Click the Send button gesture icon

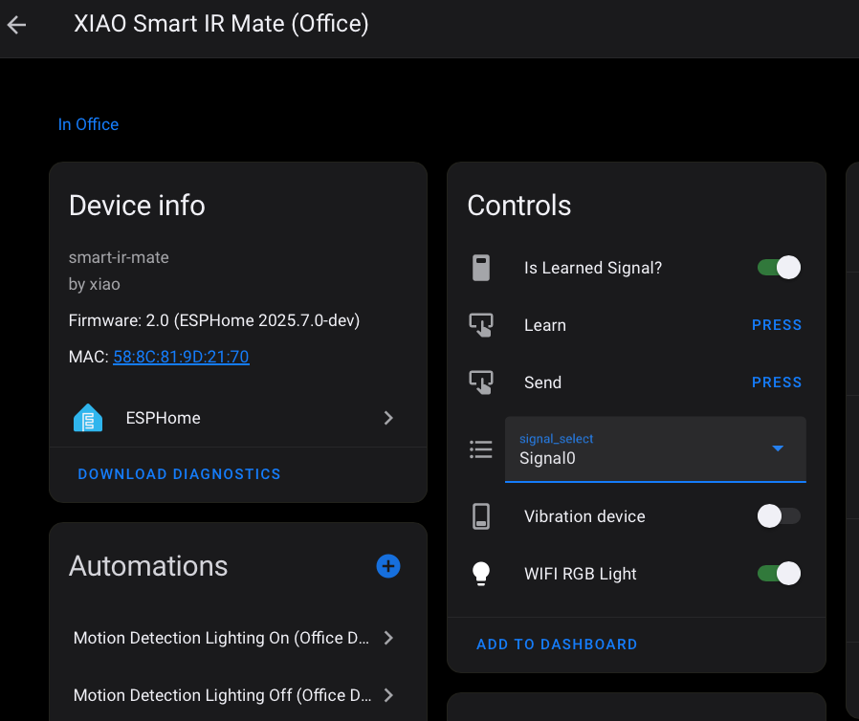(481, 382)
